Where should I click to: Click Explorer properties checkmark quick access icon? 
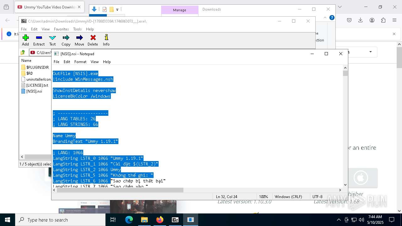[x=105, y=10]
